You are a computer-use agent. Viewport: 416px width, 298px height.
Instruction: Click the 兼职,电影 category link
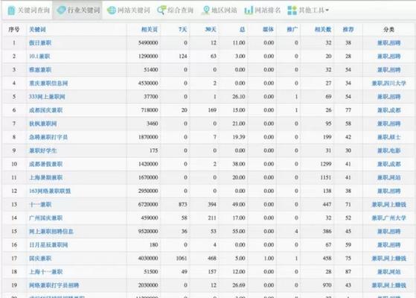click(x=389, y=150)
